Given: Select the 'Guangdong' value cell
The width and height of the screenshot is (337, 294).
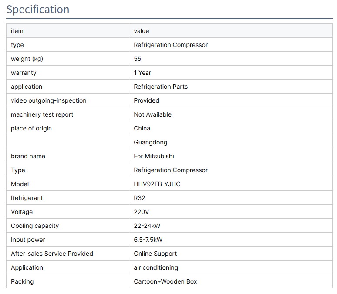Looking at the screenshot, I should [151, 142].
